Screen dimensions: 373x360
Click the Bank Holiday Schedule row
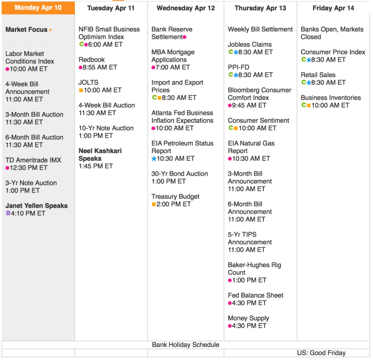click(x=186, y=345)
